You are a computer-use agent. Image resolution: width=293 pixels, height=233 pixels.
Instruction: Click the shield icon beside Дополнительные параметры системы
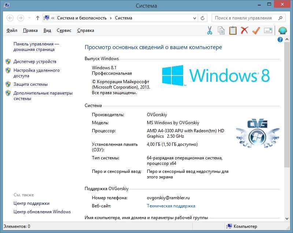pyautogui.click(x=8, y=93)
